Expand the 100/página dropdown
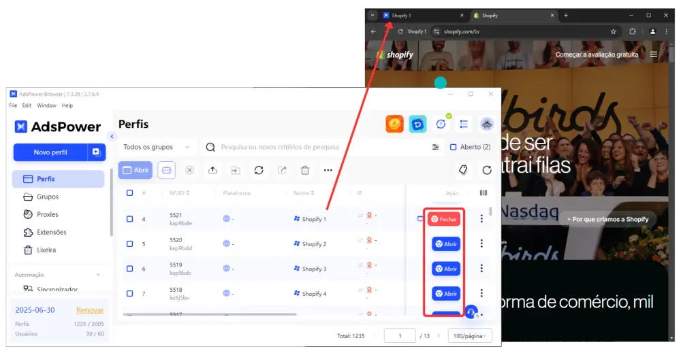Image resolution: width=681 pixels, height=353 pixels. 470,335
